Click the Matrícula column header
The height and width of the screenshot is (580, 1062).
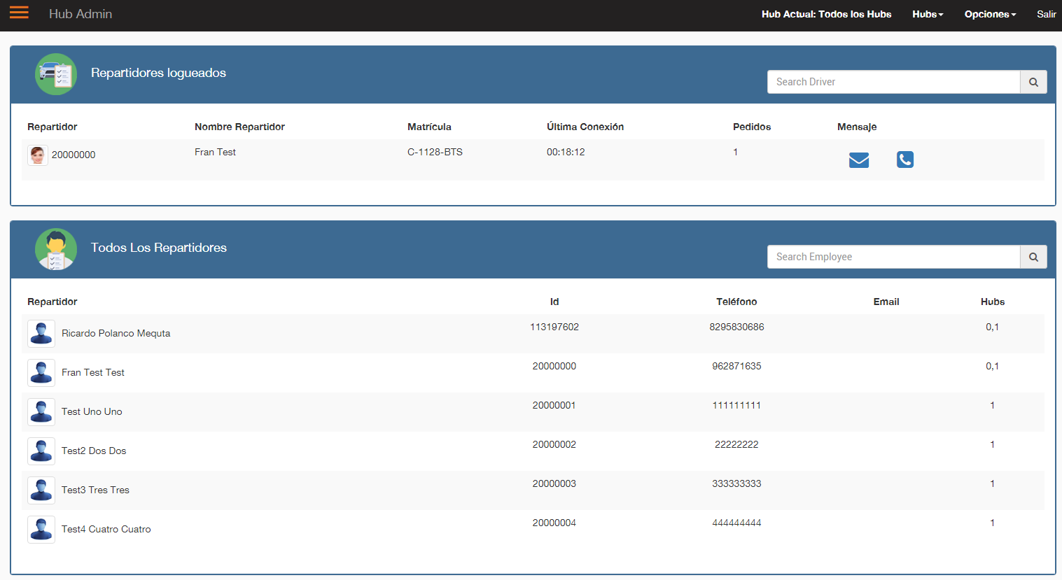click(429, 127)
